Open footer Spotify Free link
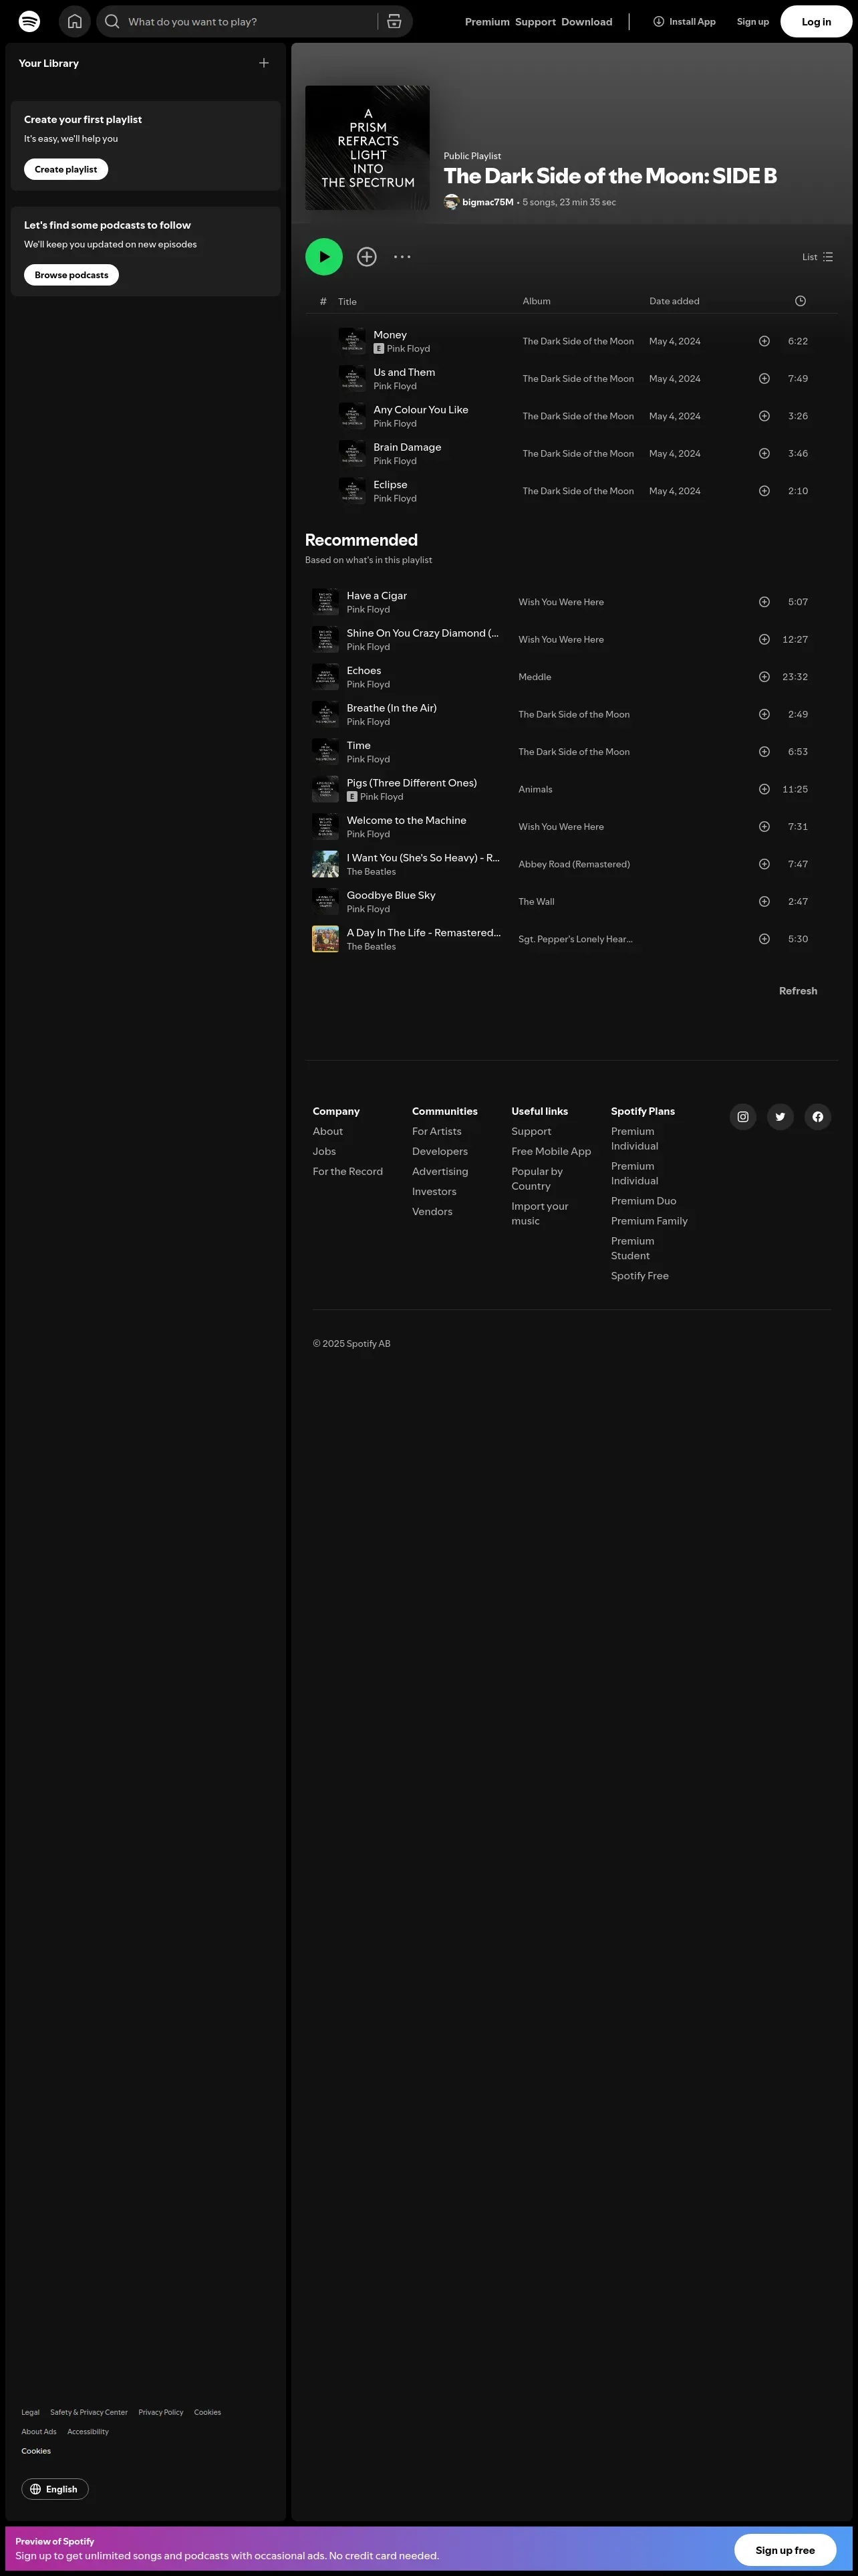Viewport: 858px width, 2576px height. coord(640,1276)
